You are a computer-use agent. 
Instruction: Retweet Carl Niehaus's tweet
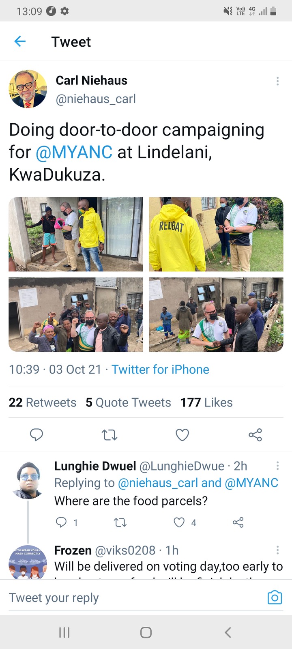tap(109, 435)
